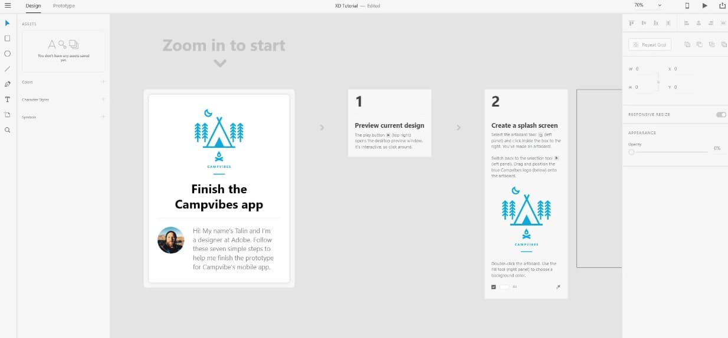
Task: Click inside the empty artboard outline at right
Action: point(599,178)
